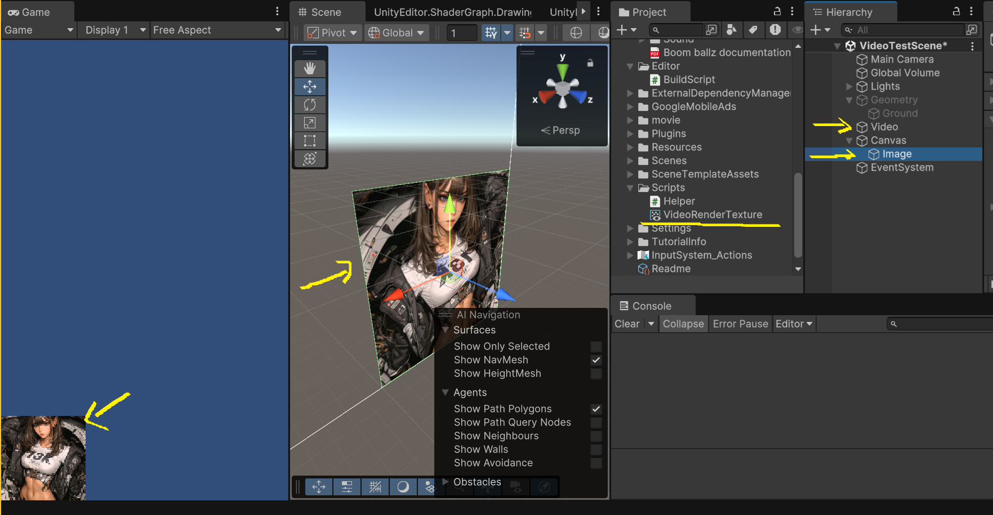Open Game panel more options menu
This screenshot has height=515, width=993.
pos(277,11)
